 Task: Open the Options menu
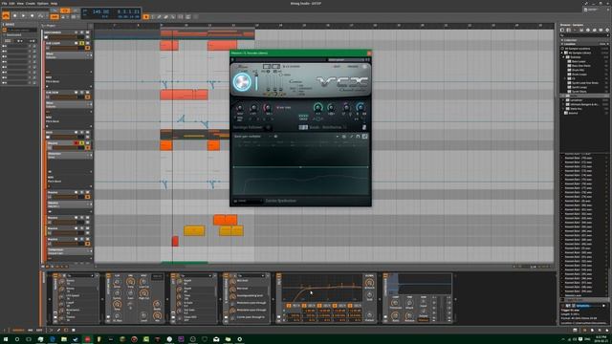42,4
